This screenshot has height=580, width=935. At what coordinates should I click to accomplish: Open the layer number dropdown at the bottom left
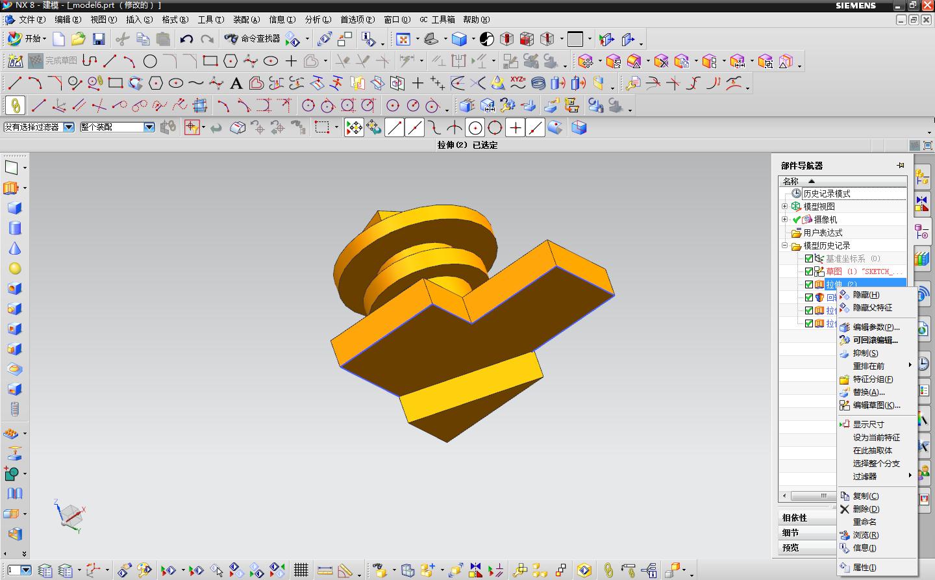click(x=27, y=570)
